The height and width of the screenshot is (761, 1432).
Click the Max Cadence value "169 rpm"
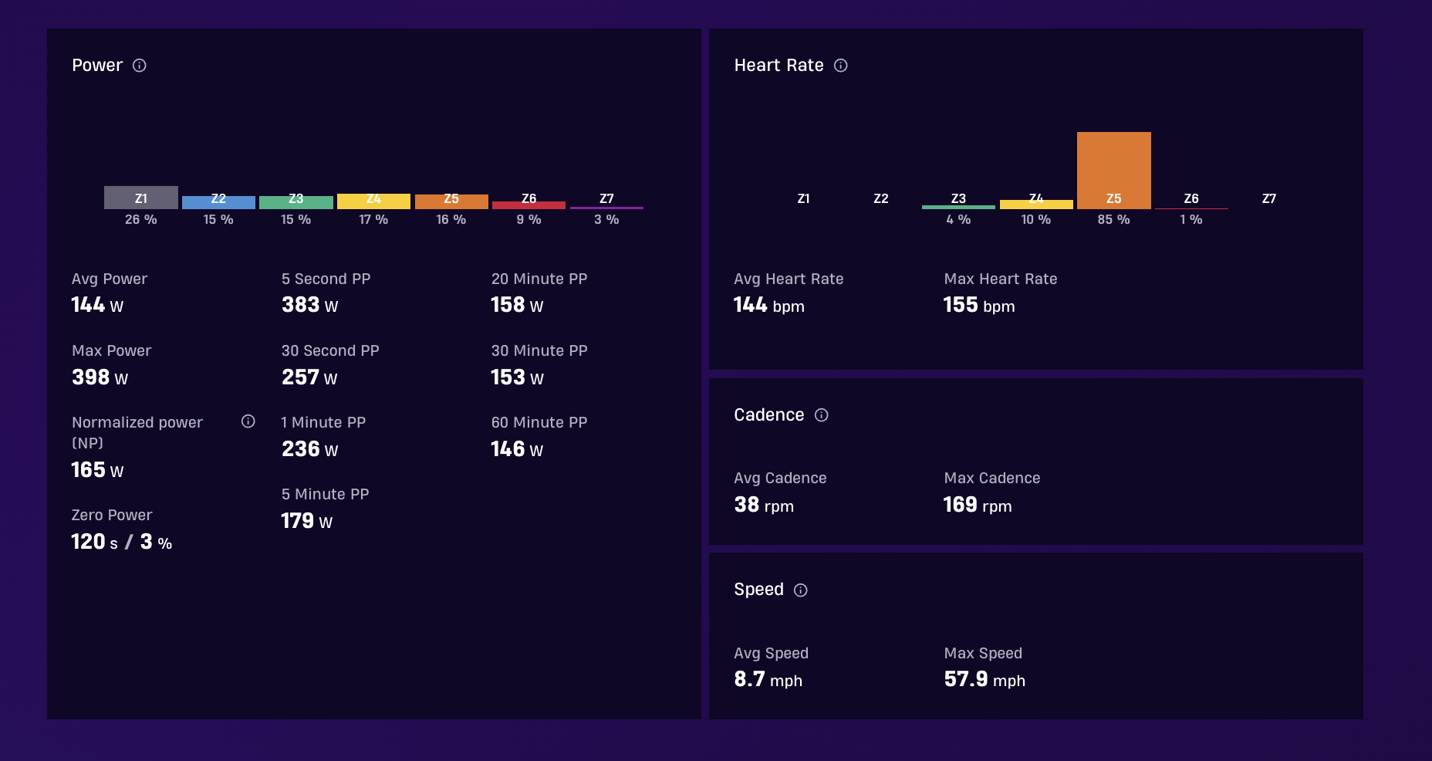click(978, 505)
